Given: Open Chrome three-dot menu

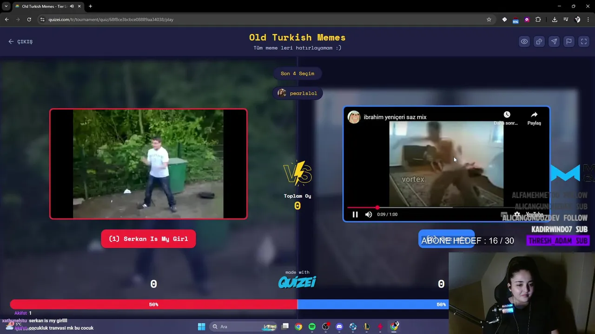Looking at the screenshot, I should (588, 19).
